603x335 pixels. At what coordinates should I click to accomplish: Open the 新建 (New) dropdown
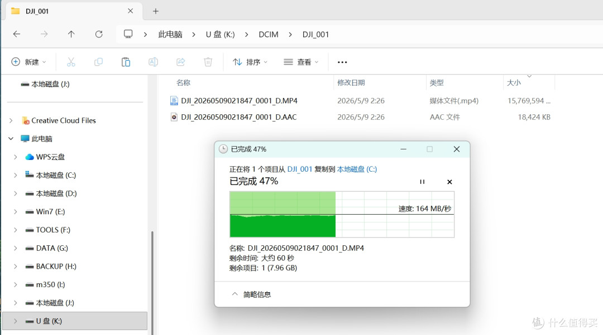pos(29,62)
